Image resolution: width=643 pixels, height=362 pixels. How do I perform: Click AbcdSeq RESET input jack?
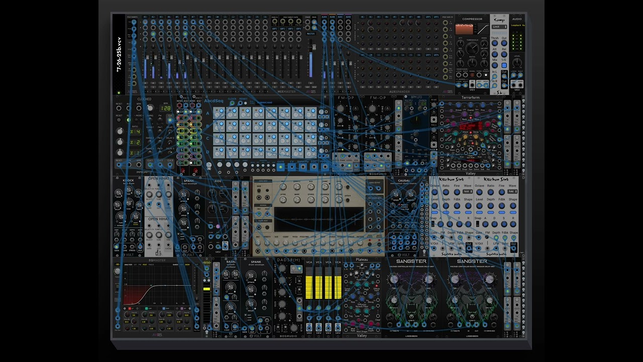click(x=240, y=103)
